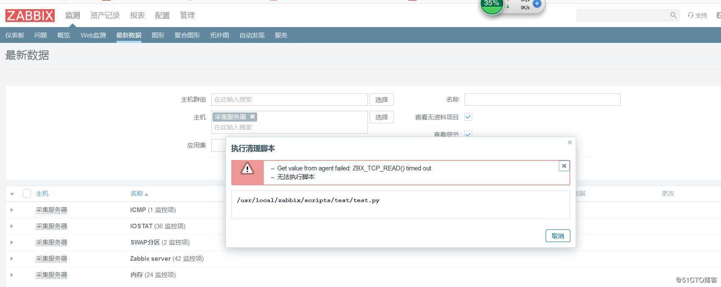Focus the global search box

coord(622,15)
